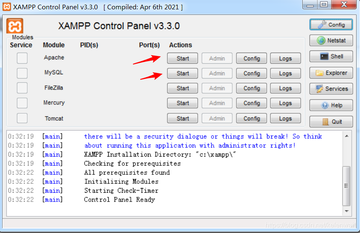Click the 'Initializing Modules' log entry
The width and height of the screenshot is (360, 233).
click(x=121, y=182)
